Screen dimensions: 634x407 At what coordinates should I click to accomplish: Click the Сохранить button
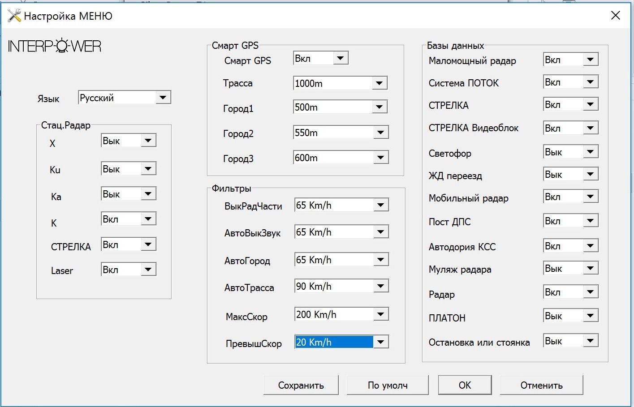pyautogui.click(x=301, y=385)
